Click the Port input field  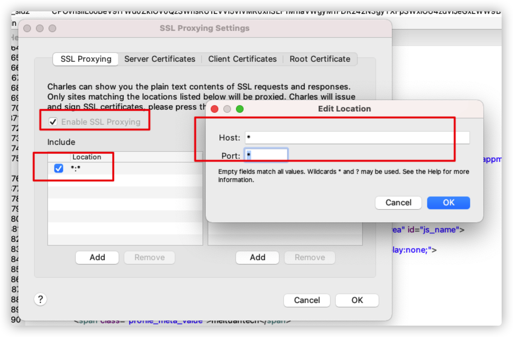pos(266,155)
